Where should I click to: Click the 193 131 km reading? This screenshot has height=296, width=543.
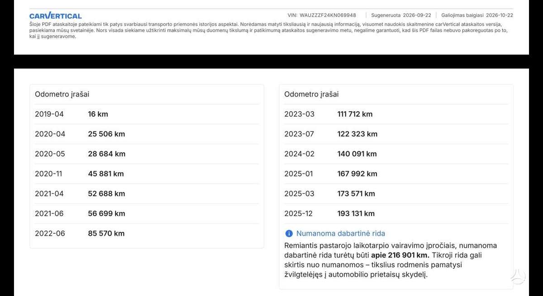tap(356, 214)
